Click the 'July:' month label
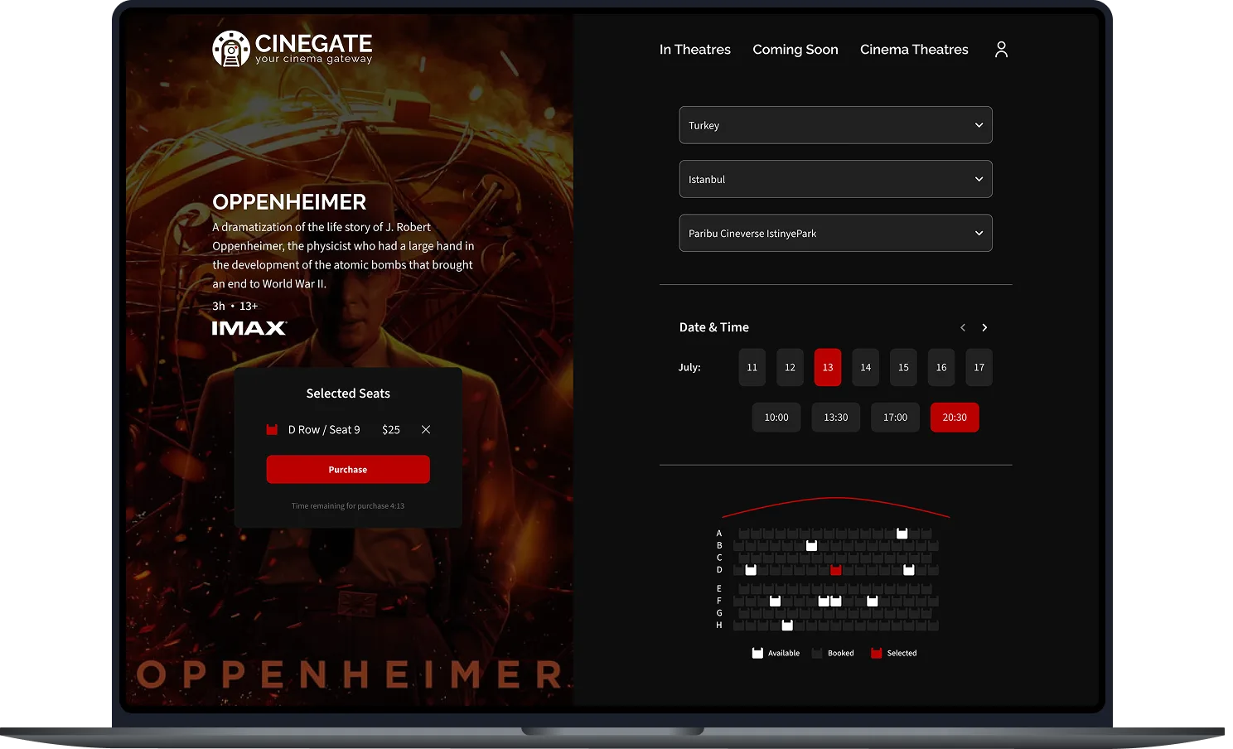The image size is (1233, 749). (x=689, y=367)
